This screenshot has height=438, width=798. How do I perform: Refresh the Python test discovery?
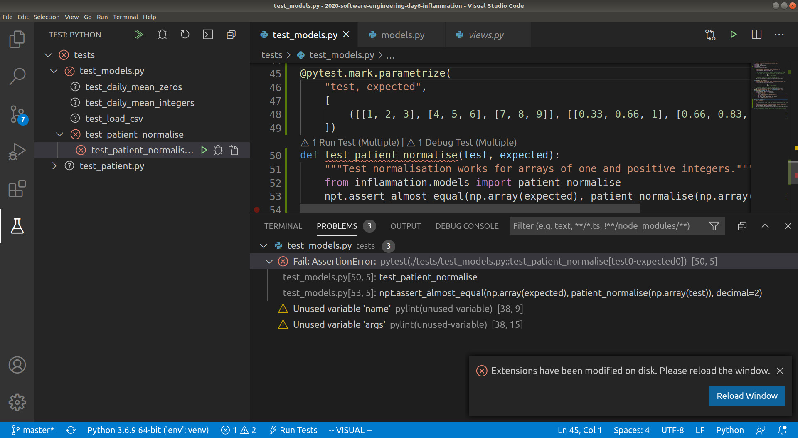click(x=185, y=35)
